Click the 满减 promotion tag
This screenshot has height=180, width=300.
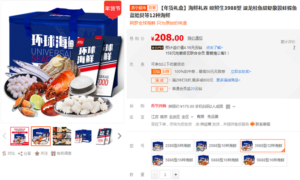[159, 80]
